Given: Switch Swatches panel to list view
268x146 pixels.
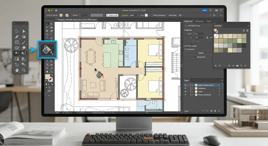Looking at the screenshot, I should (244, 31).
